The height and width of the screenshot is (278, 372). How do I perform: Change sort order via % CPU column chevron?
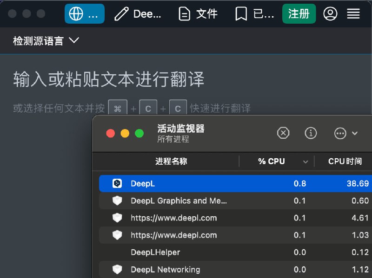pyautogui.click(x=306, y=161)
